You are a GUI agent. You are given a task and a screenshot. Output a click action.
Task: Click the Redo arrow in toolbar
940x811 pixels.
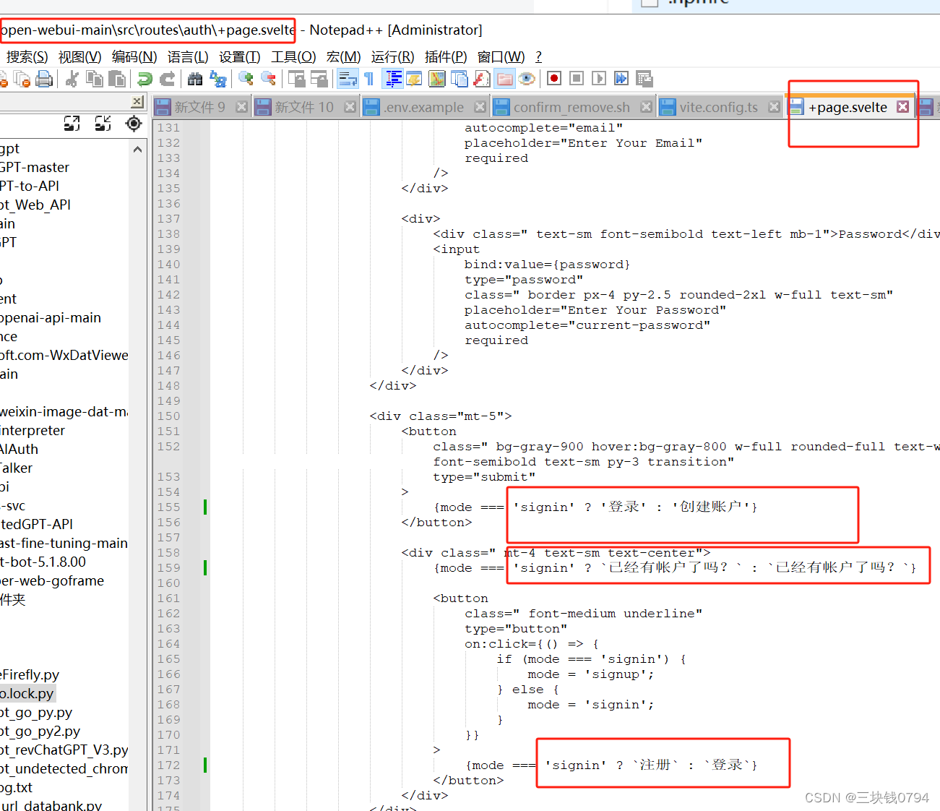(x=168, y=79)
